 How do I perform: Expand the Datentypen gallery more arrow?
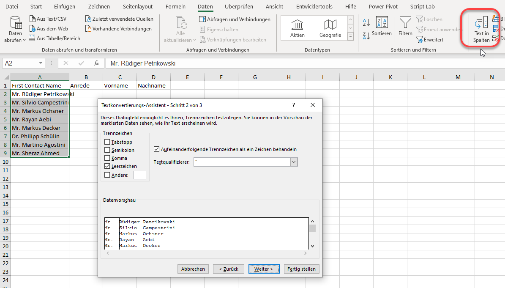[350, 36]
